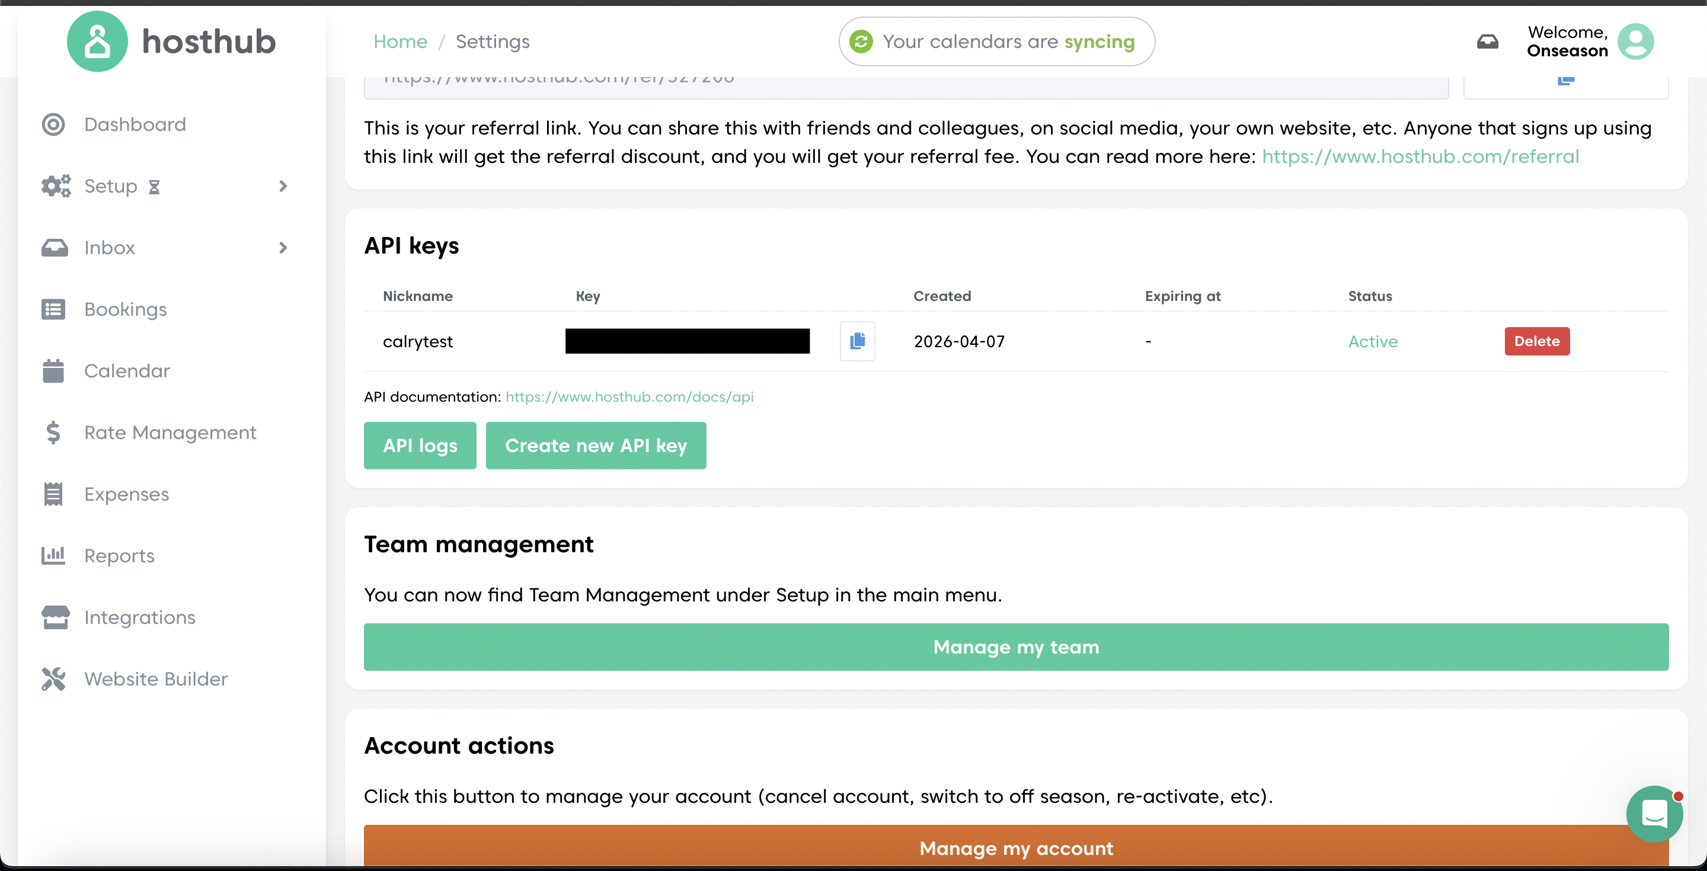Open the user profile avatar
The image size is (1707, 871).
pos(1636,41)
